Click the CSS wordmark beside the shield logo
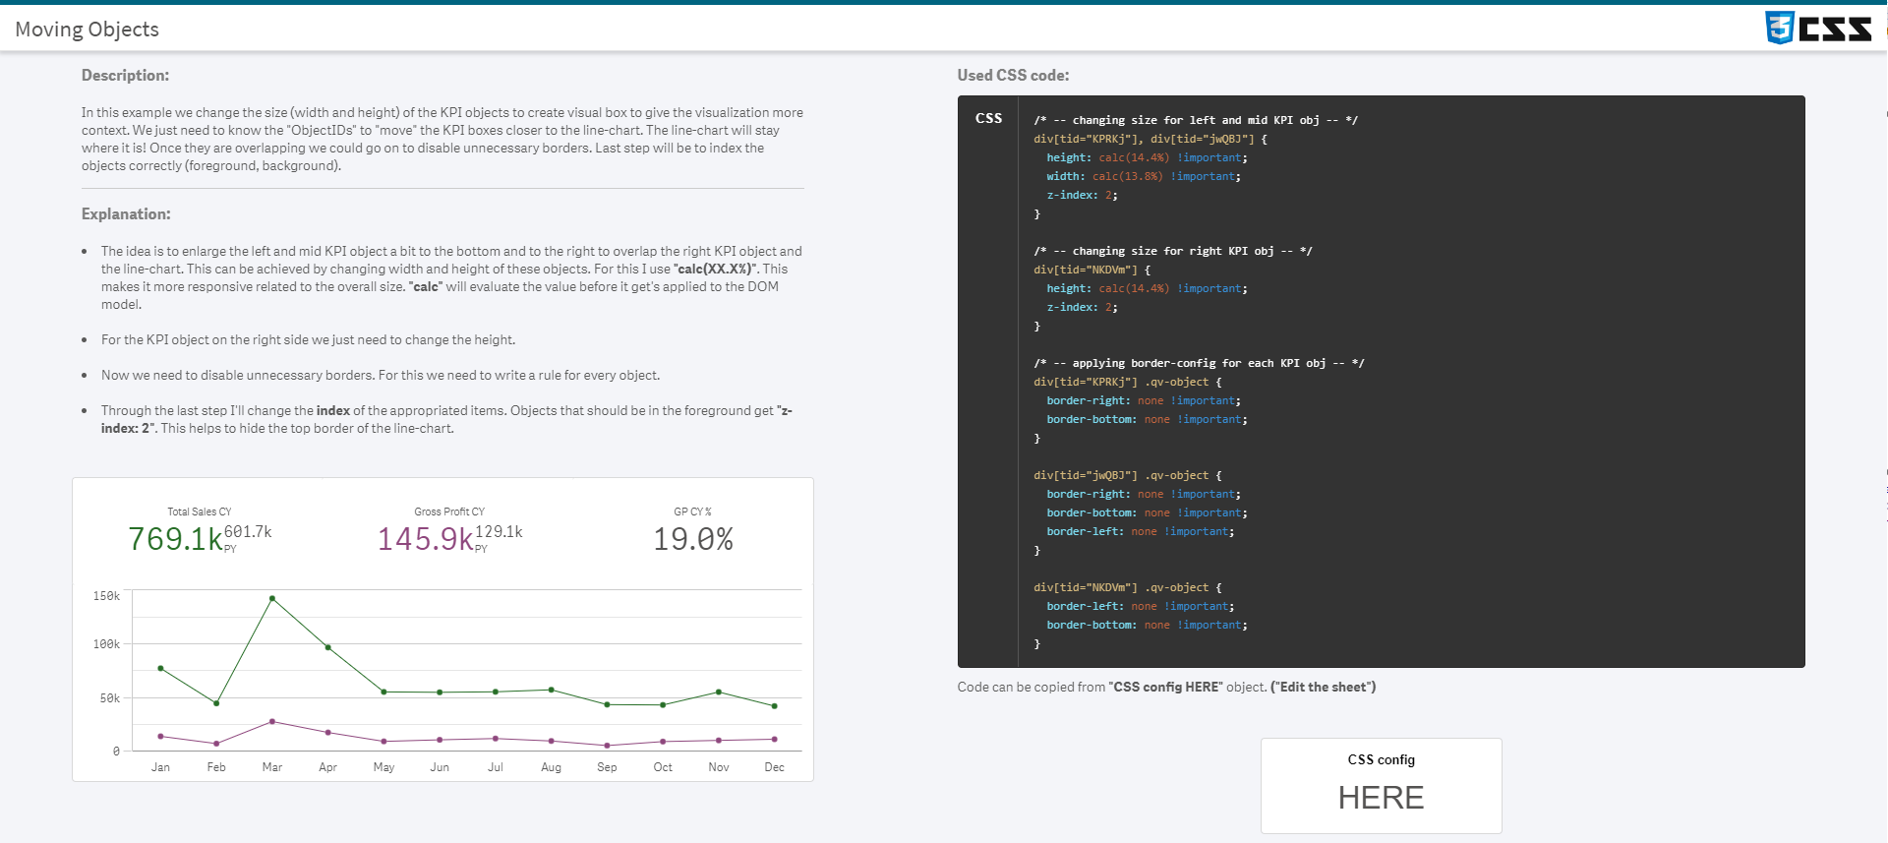Image resolution: width=1888 pixels, height=843 pixels. point(1835,29)
